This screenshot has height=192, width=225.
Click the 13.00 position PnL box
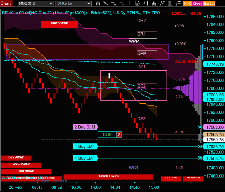tap(107, 134)
